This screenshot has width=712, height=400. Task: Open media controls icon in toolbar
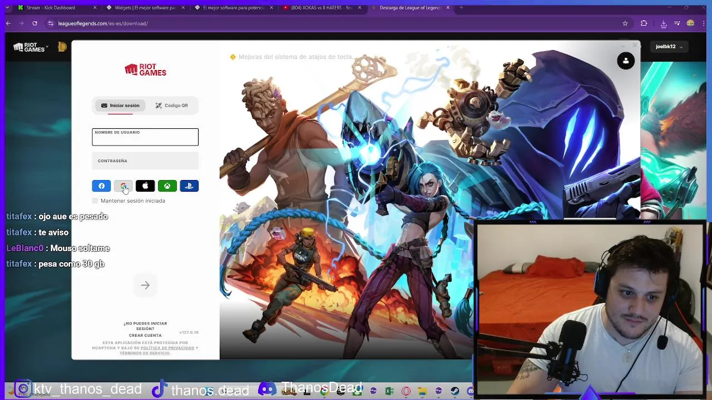677,23
